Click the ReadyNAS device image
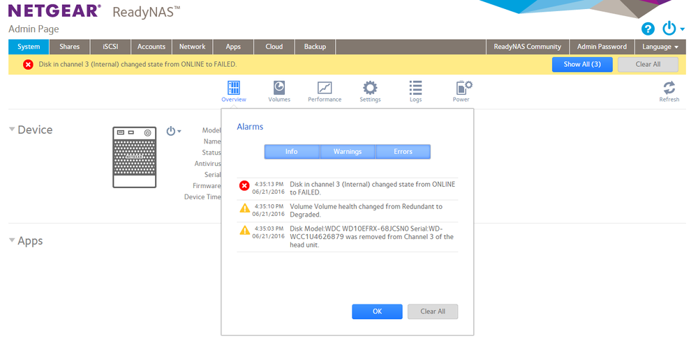Image resolution: width=698 pixels, height=347 pixels. [x=135, y=157]
